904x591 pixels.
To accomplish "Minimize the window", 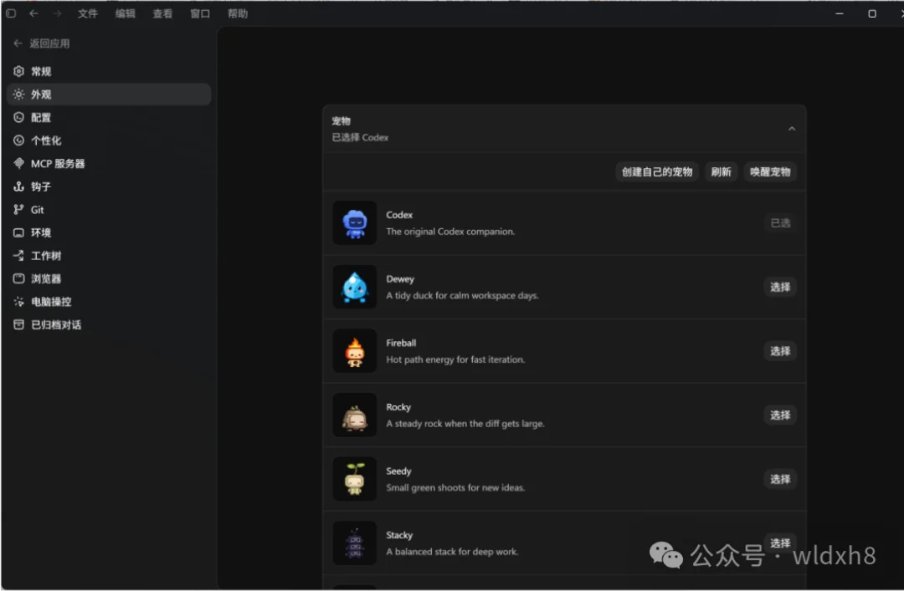I will [840, 13].
